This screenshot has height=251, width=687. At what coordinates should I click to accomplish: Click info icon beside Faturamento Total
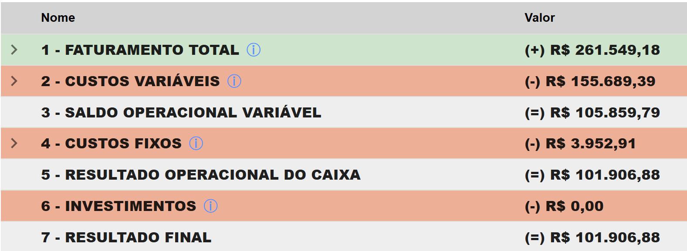click(254, 50)
